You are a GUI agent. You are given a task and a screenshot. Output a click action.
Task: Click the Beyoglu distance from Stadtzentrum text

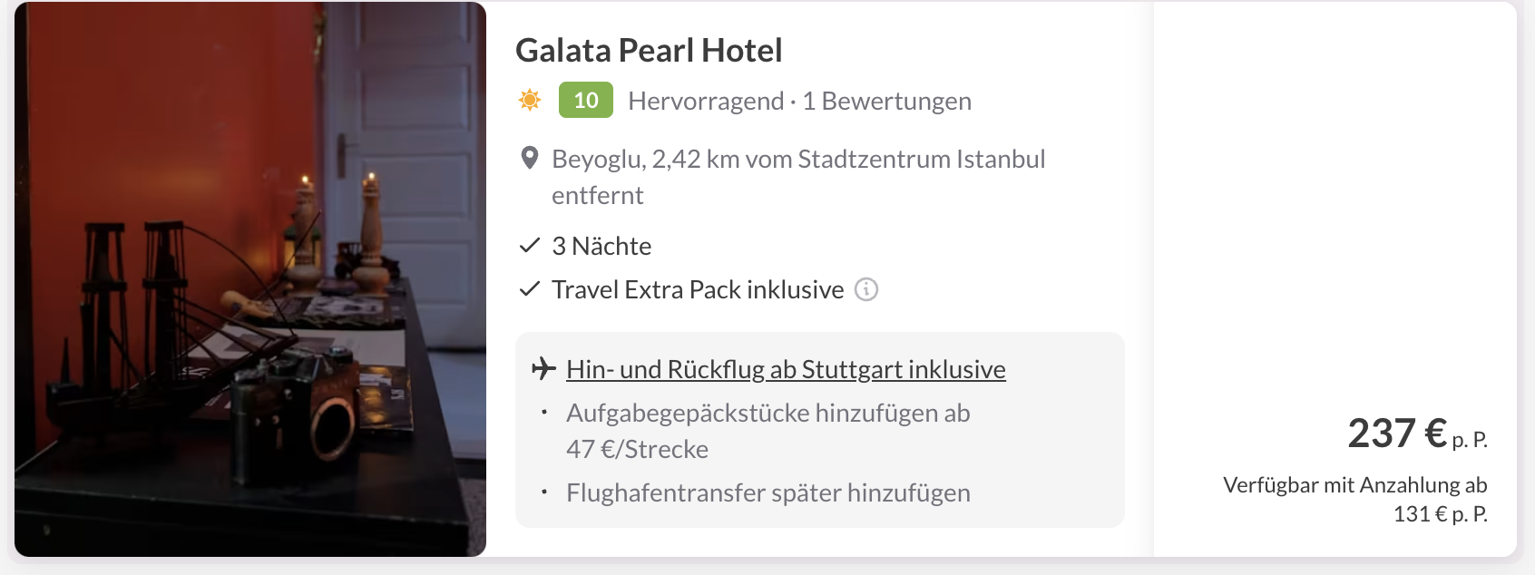click(x=797, y=160)
